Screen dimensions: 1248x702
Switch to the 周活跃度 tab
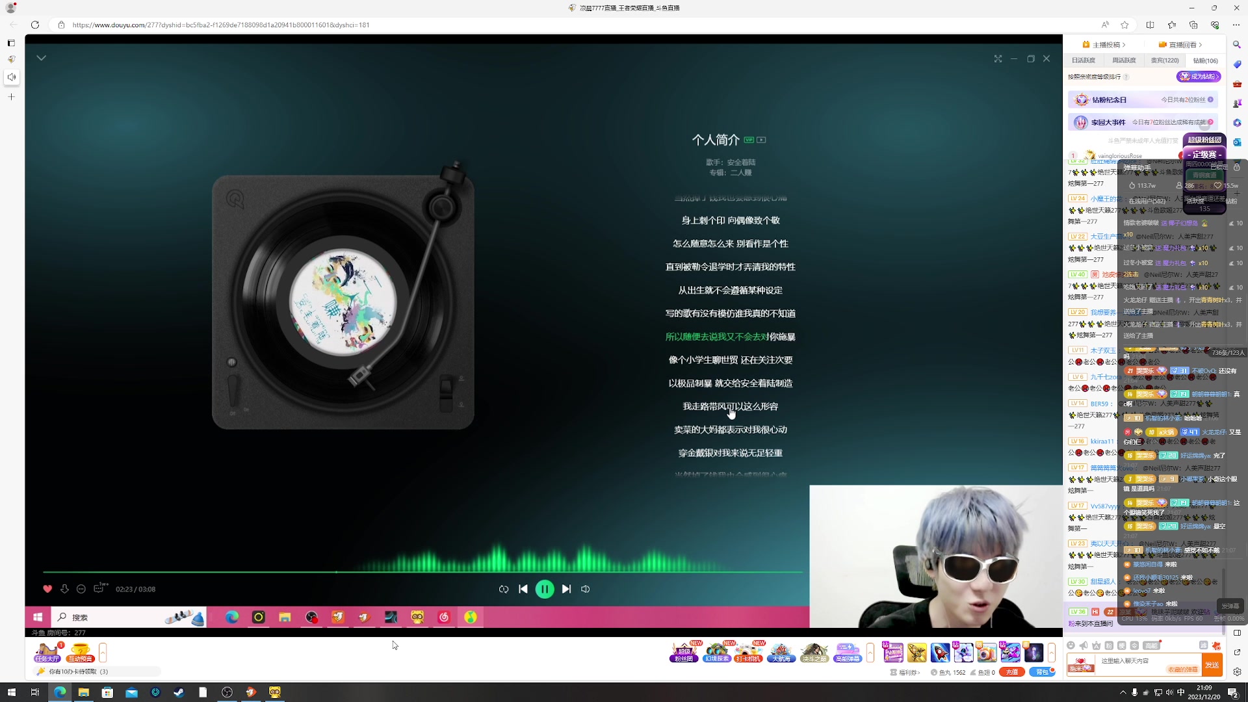[x=1124, y=60]
